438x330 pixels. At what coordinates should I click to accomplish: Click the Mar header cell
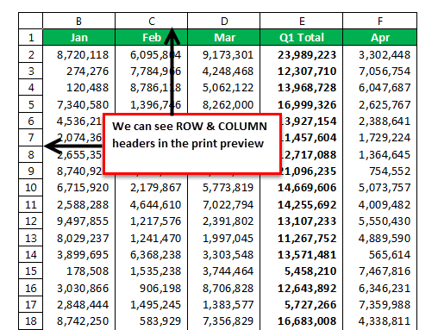[x=223, y=37]
